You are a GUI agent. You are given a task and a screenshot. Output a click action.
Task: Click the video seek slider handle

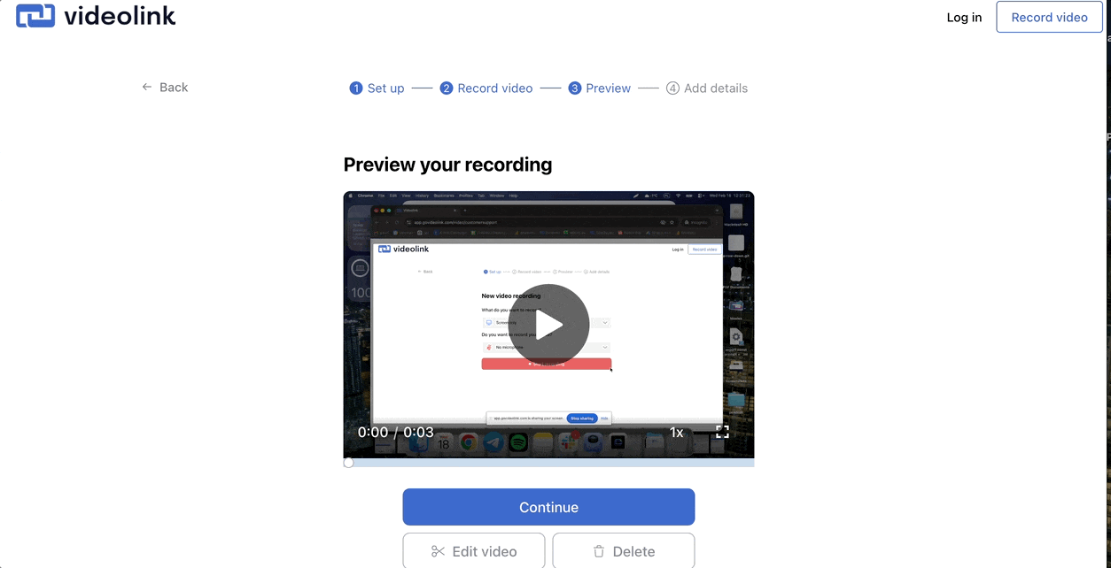coord(348,463)
